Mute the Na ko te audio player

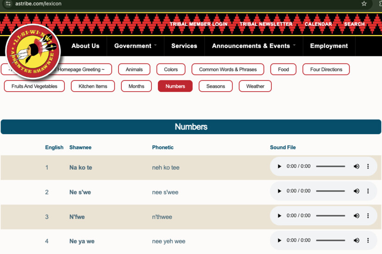point(356,167)
